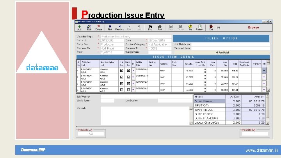The image size is (281, 158).
Task: Click the Finished Item field
Action: (x=231, y=48)
